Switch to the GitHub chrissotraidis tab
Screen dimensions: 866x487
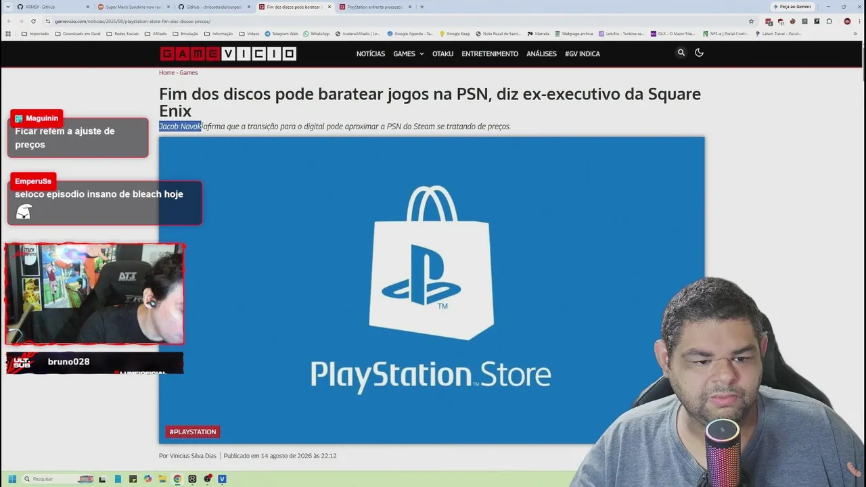pos(212,7)
